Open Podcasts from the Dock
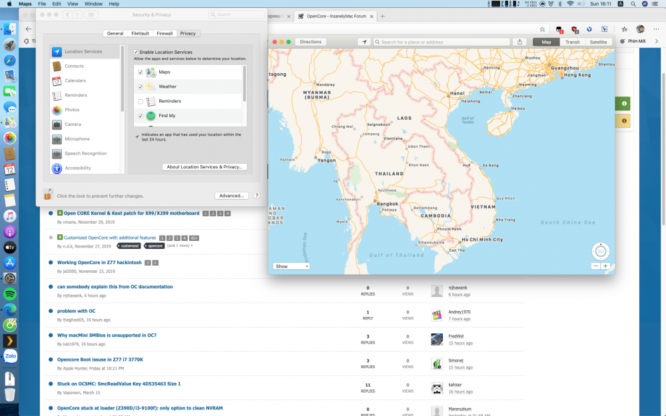The height and width of the screenshot is (416, 666). 10,232
